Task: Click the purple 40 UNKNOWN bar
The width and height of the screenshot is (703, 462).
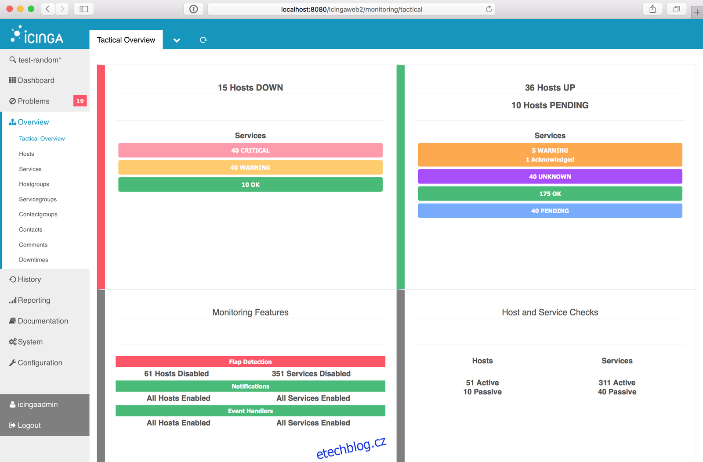Action: 550,176
